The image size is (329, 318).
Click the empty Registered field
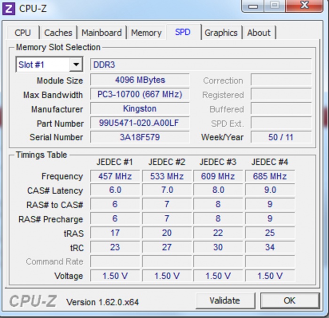pos(281,94)
